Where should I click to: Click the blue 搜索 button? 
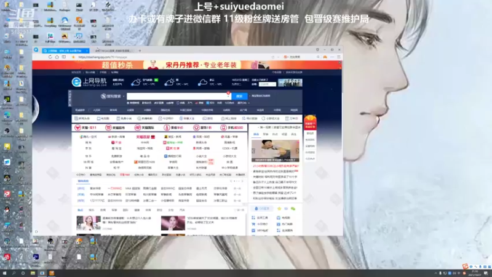tap(239, 96)
